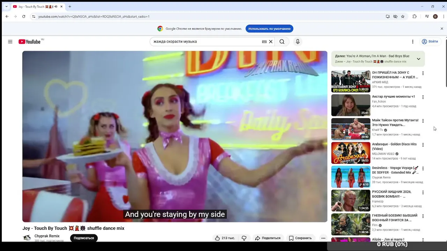Viewport: 447px width, 251px height.
Task: Bookmark this page with the star icon
Action: pyautogui.click(x=403, y=16)
